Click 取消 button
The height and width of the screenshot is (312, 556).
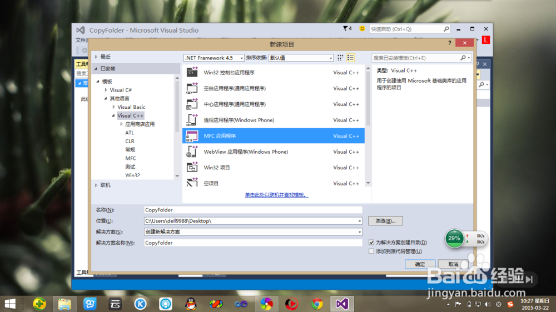tap(453, 264)
